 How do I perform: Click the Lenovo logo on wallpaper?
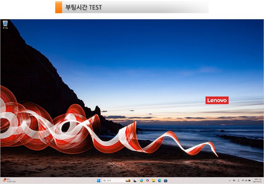[217, 100]
